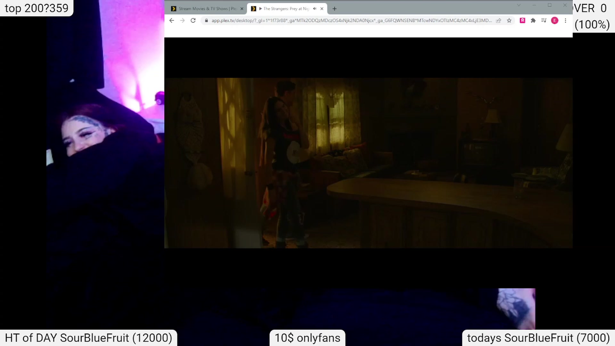Open a new browser tab
The width and height of the screenshot is (615, 346).
pos(334,9)
